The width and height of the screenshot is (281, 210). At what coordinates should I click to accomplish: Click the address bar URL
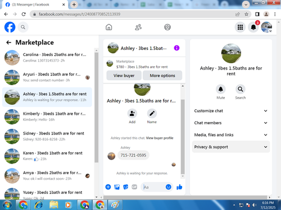click(80, 14)
